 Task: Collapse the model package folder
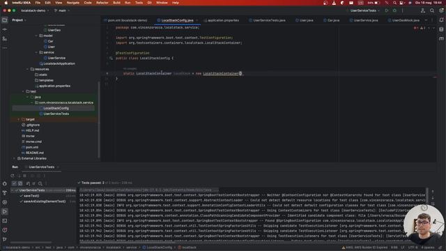pos(36,36)
